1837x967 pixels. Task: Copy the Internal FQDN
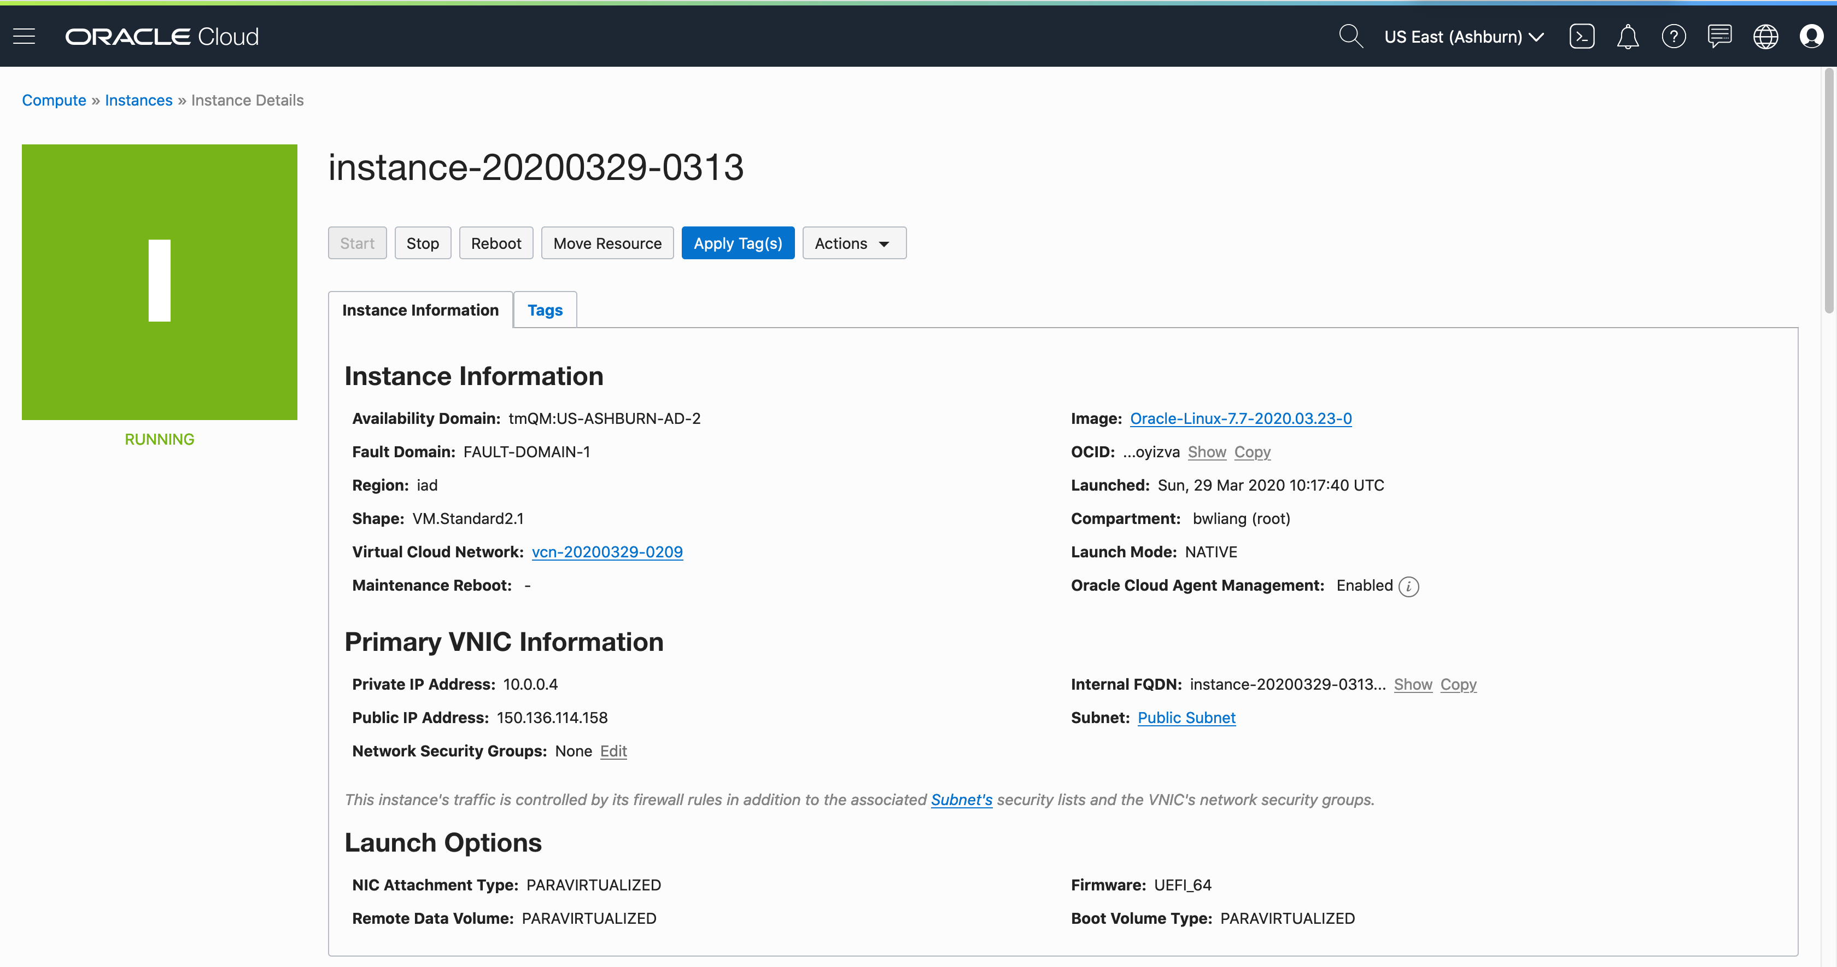tap(1458, 684)
